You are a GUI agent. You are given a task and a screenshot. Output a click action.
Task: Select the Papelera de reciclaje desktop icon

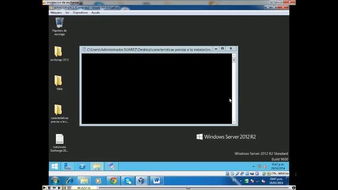[59, 26]
